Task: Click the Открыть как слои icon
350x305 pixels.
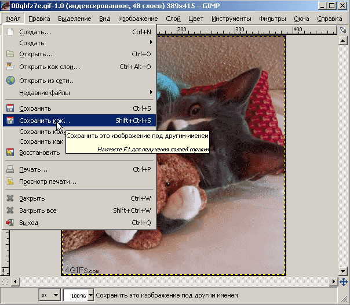Action: pos(10,67)
